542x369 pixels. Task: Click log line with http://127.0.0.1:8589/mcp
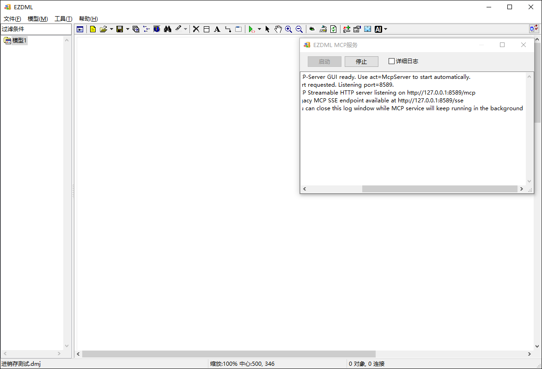388,93
